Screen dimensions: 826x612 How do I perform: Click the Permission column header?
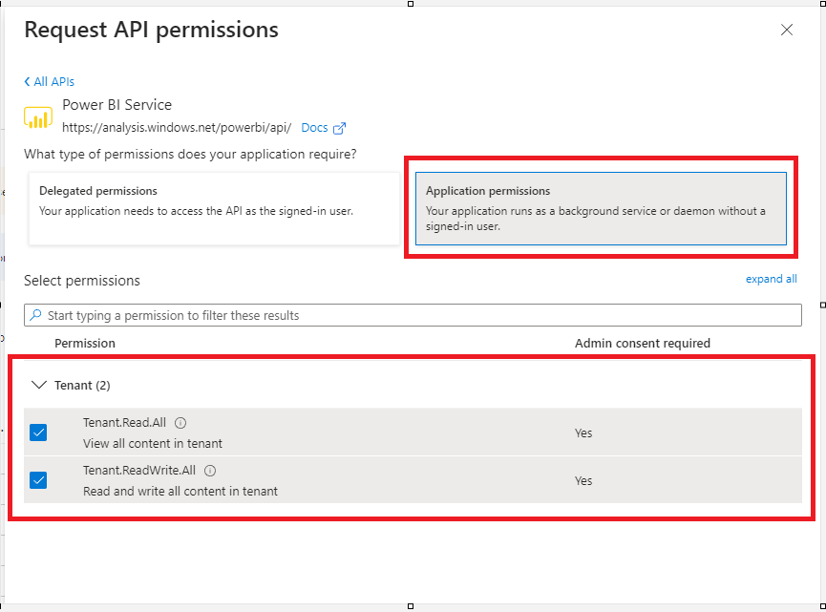click(85, 343)
